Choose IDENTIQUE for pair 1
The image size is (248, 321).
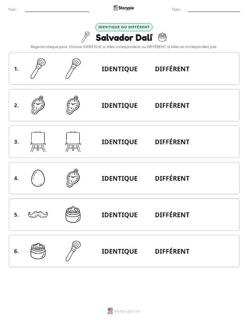(120, 69)
